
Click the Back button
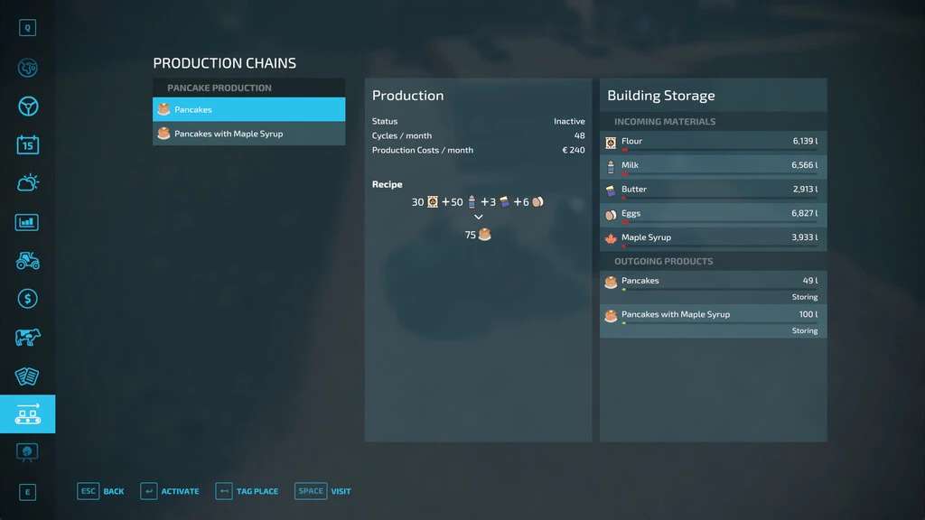101,491
